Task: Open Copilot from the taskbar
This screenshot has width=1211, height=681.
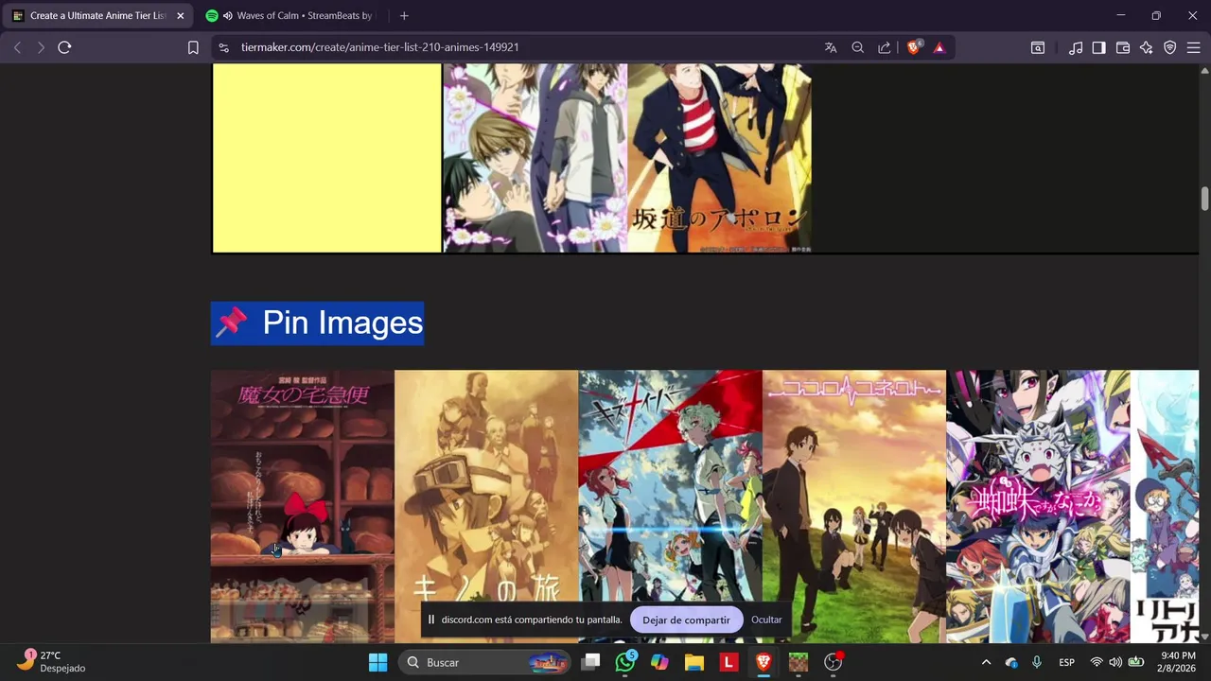Action: (659, 662)
